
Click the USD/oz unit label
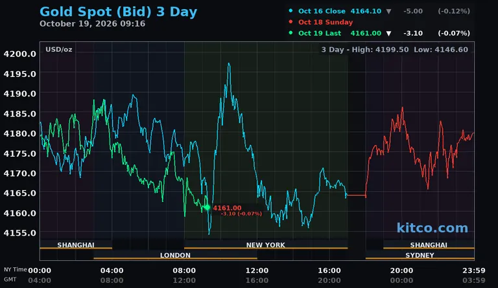click(x=59, y=49)
